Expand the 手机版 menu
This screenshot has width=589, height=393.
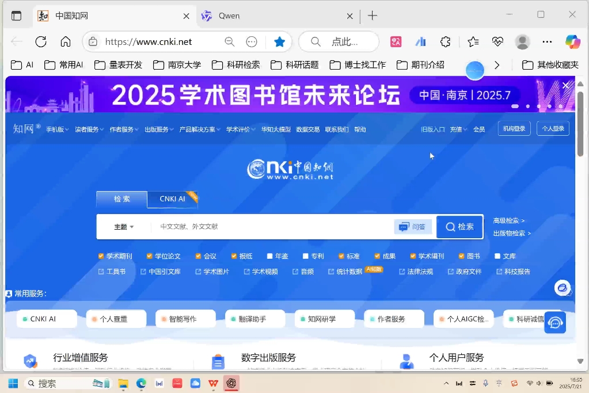point(58,129)
